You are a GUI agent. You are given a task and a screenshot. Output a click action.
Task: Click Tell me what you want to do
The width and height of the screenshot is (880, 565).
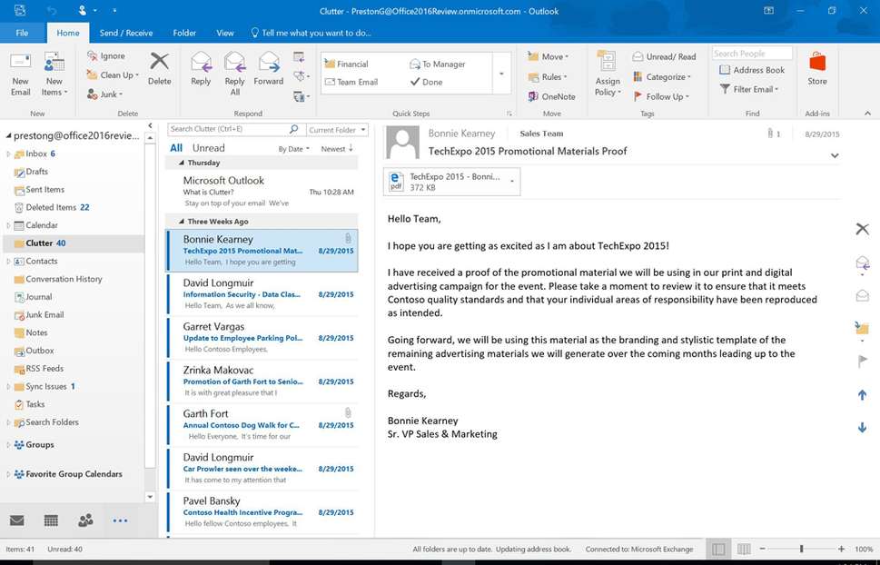pyautogui.click(x=311, y=33)
